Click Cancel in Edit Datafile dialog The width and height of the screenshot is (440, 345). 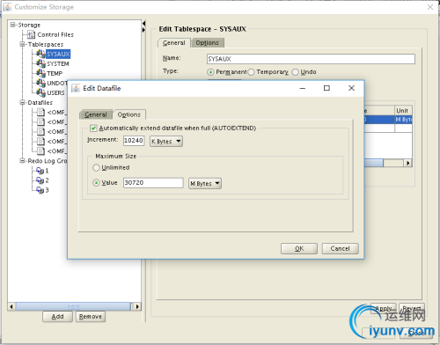(340, 248)
